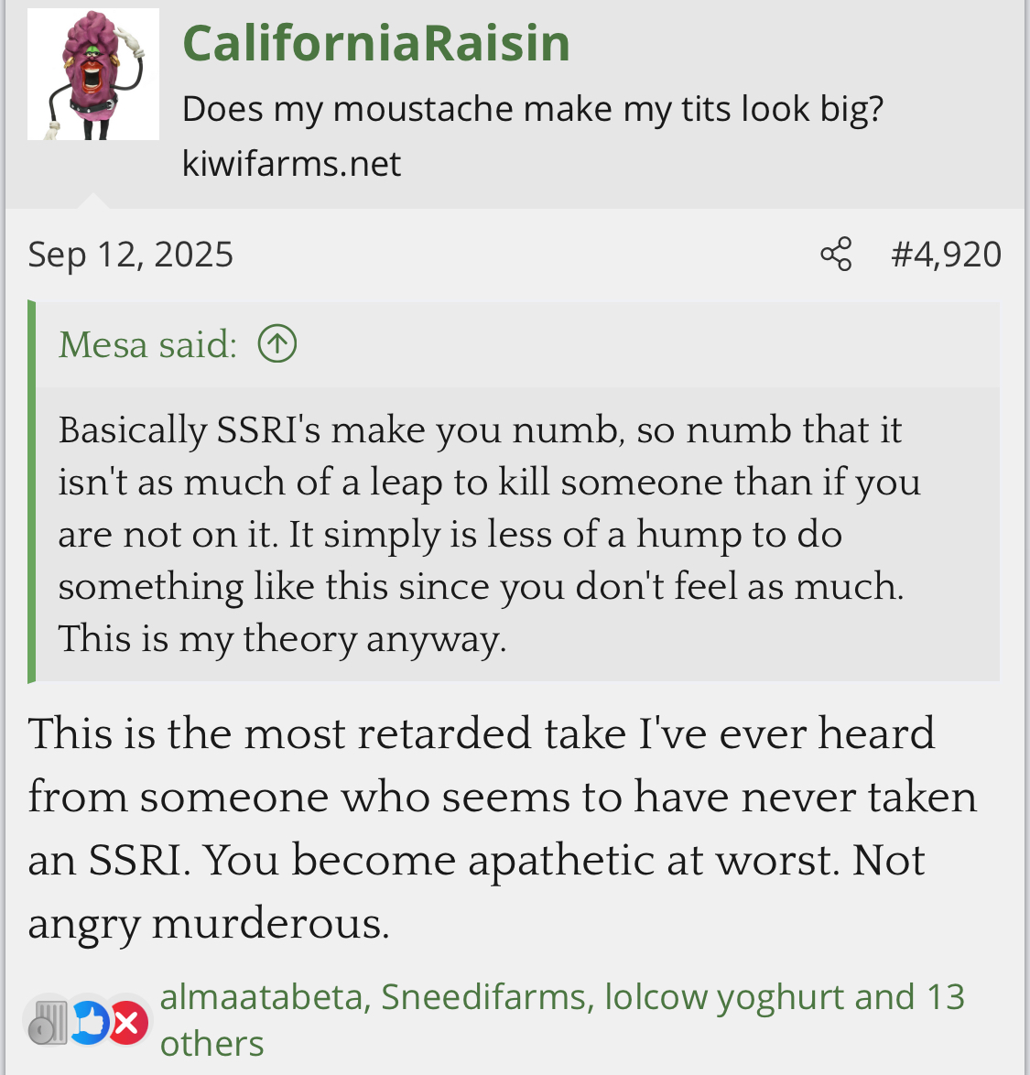The height and width of the screenshot is (1075, 1030).
Task: Click the green bar of the quote block
Action: tap(32, 492)
